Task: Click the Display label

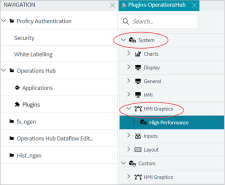Action: point(151,67)
